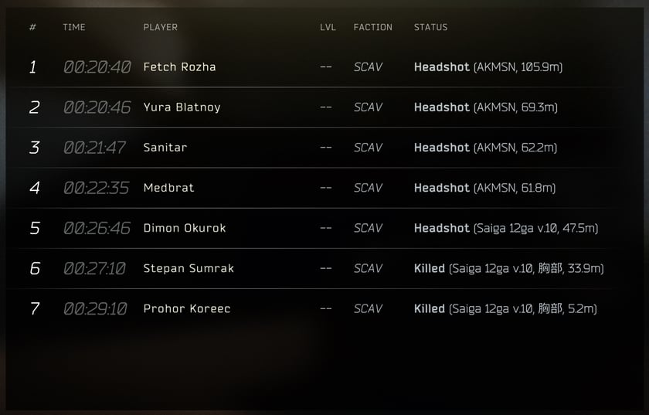The image size is (649, 415).
Task: Click the STATUS column header
Action: pos(430,27)
